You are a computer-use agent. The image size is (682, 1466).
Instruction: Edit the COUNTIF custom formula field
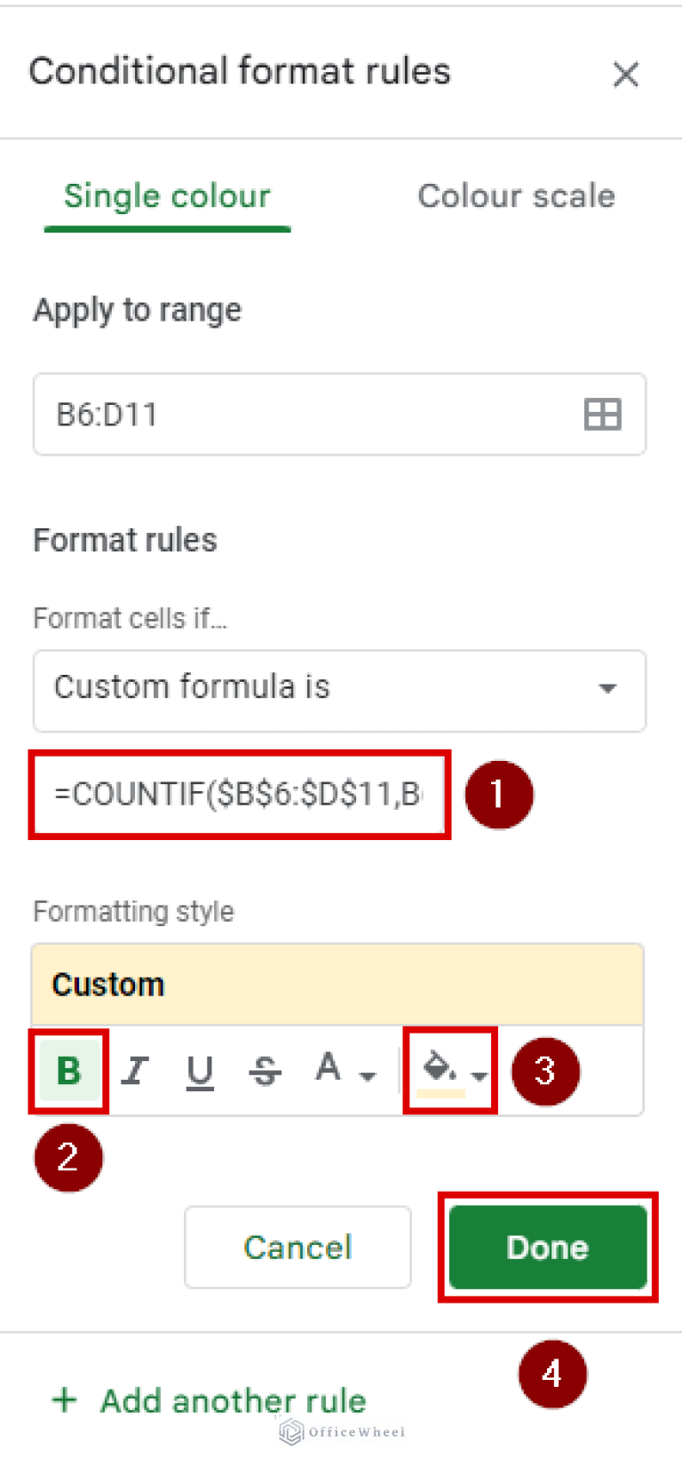[240, 795]
